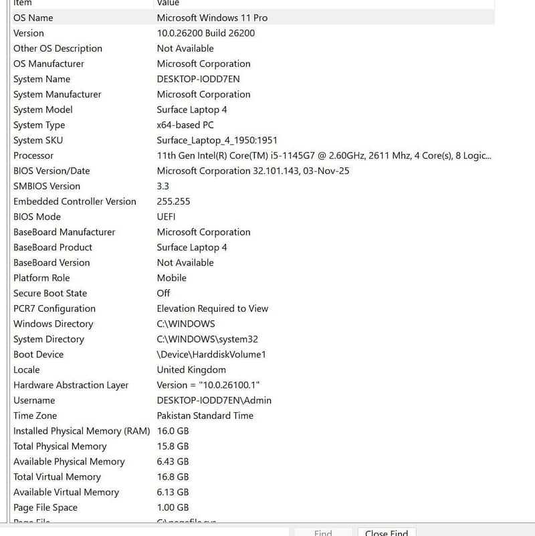Select the Page File Space label

(45, 508)
